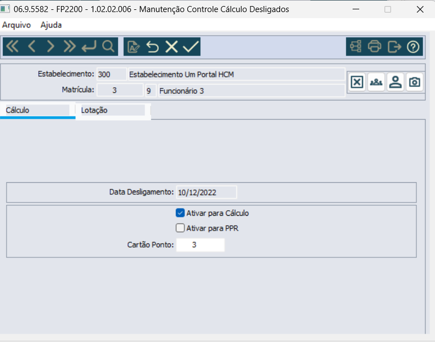Open help question mark icon
The width and height of the screenshot is (435, 342).
(x=413, y=47)
